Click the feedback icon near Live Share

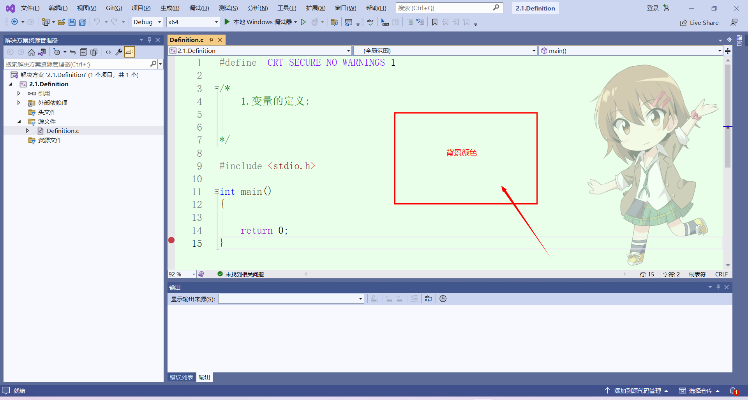pyautogui.click(x=734, y=23)
